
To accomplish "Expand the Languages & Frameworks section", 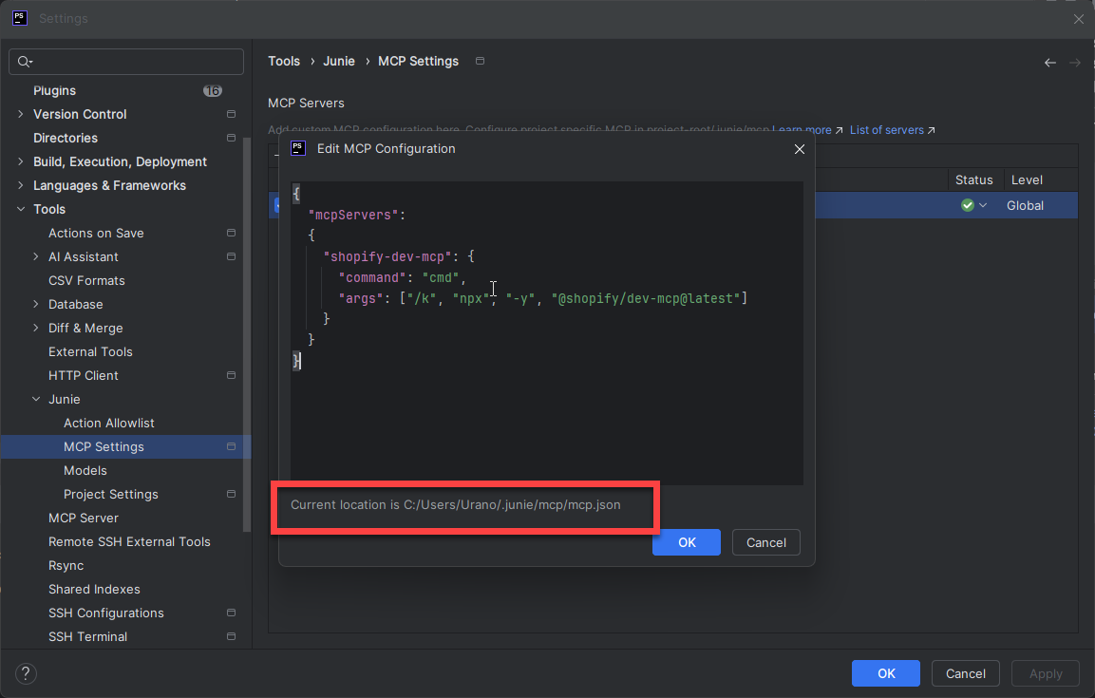I will (x=20, y=185).
